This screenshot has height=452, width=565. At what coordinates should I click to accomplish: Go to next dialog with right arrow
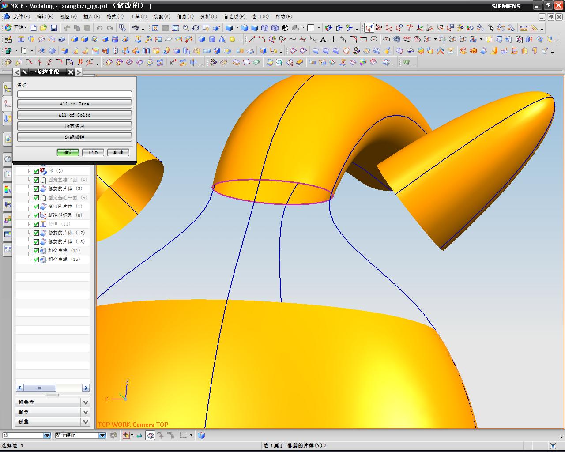(x=79, y=72)
